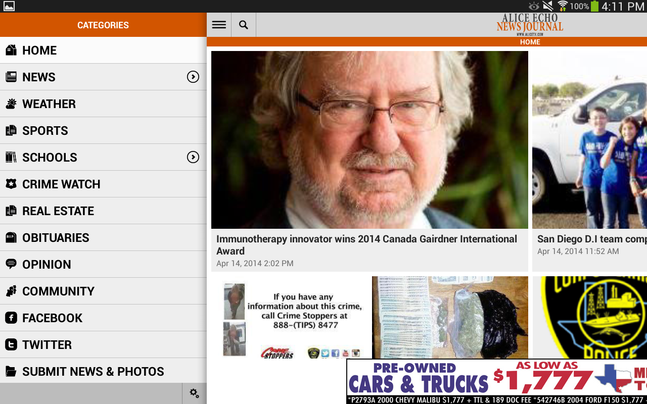647x404 pixels.
Task: Tap the 100% battery percentage text
Action: click(579, 7)
